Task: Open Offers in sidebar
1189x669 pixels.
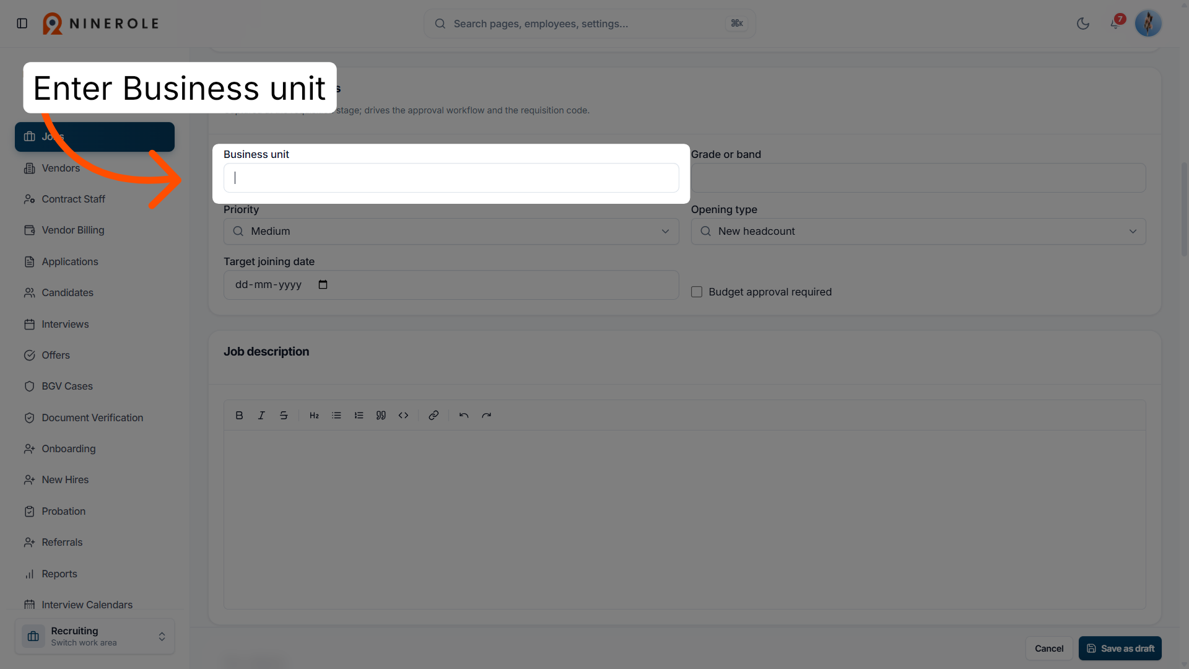Action: tap(95, 355)
